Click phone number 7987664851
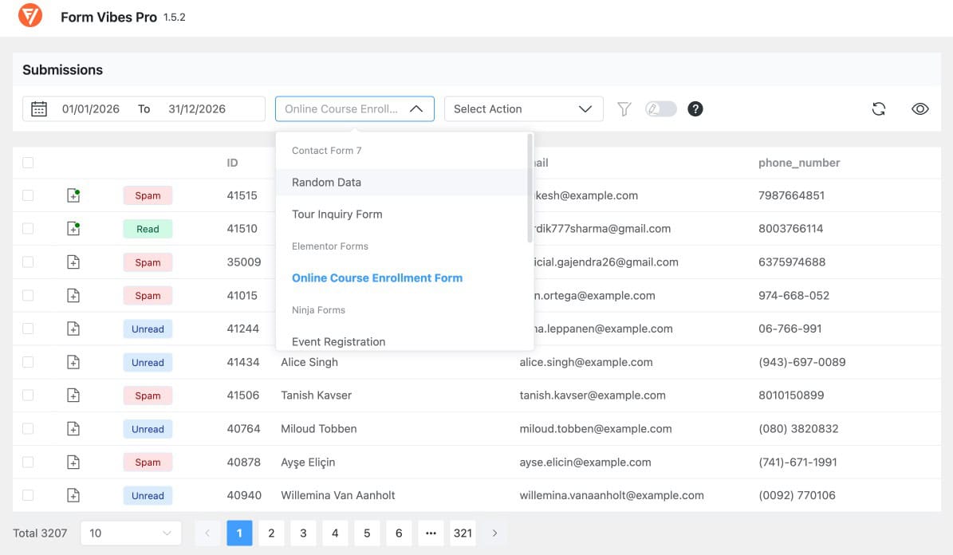This screenshot has height=555, width=953. 791,195
